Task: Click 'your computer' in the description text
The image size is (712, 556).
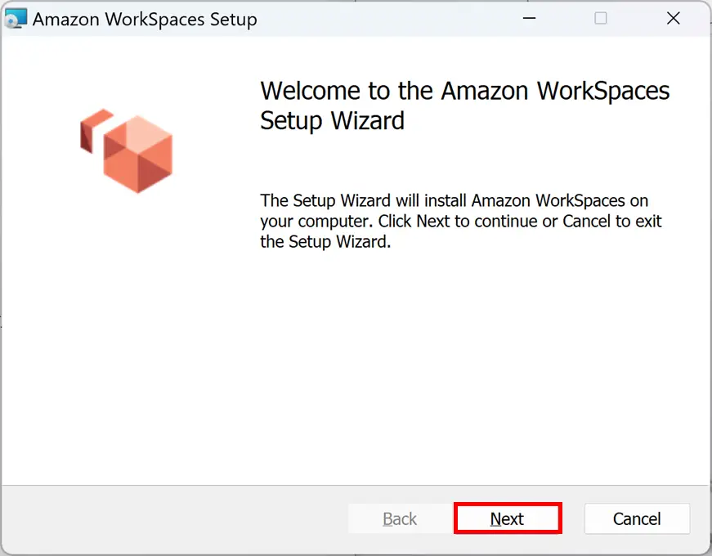Action: (x=316, y=222)
